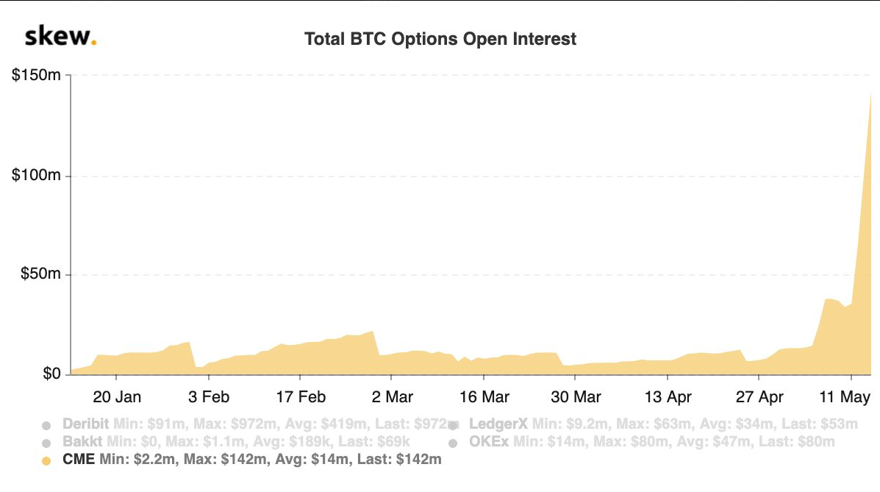Toggle the yellow CME legend dot
880x492 pixels.
tap(46, 460)
